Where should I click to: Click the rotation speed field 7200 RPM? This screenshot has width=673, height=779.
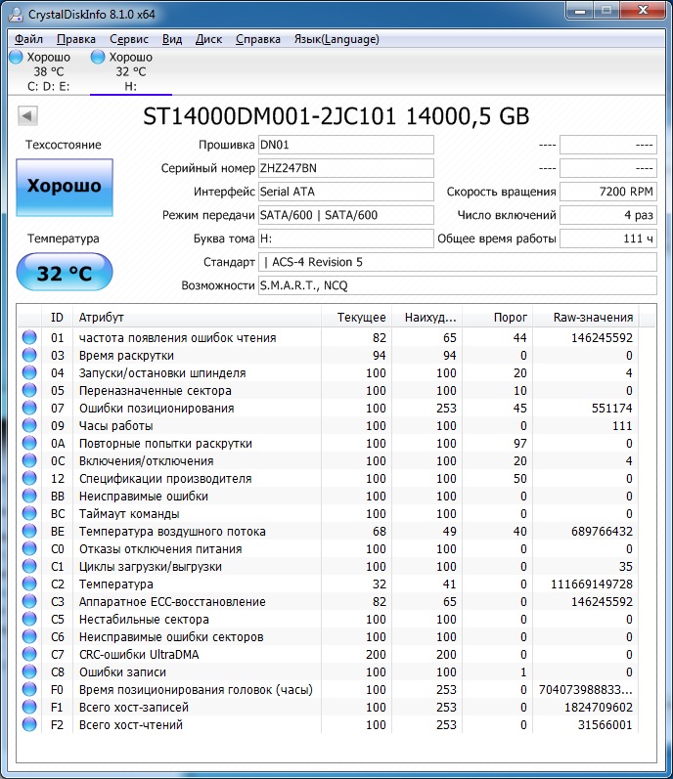tap(608, 192)
